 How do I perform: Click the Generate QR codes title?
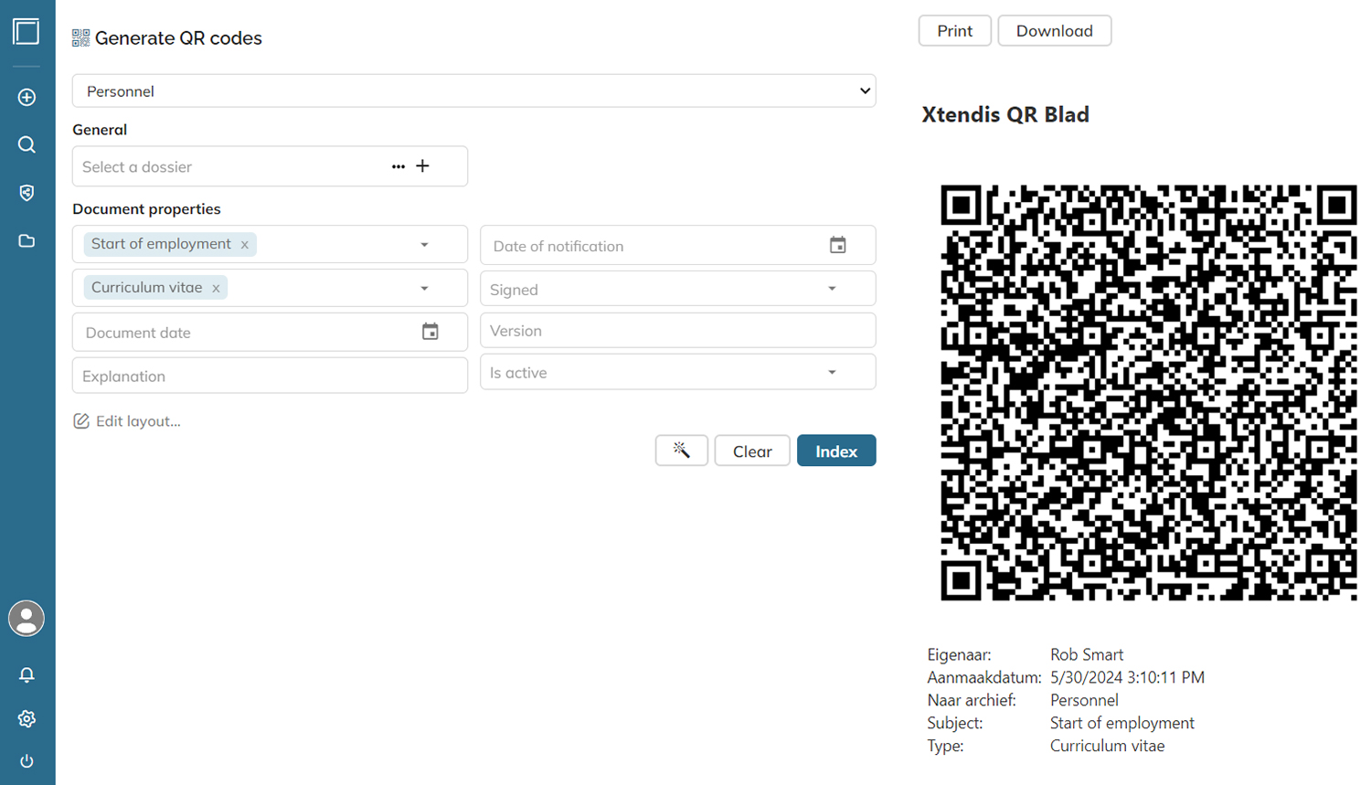(x=178, y=37)
